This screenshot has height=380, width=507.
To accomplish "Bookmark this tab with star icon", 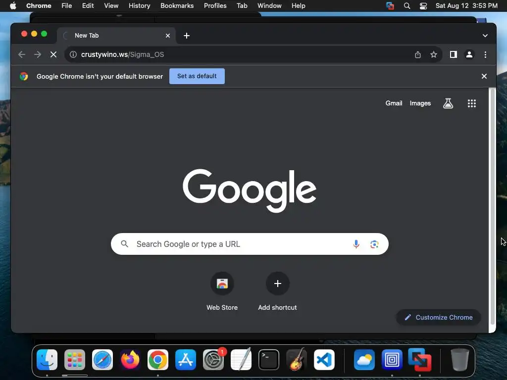I will pos(434,54).
